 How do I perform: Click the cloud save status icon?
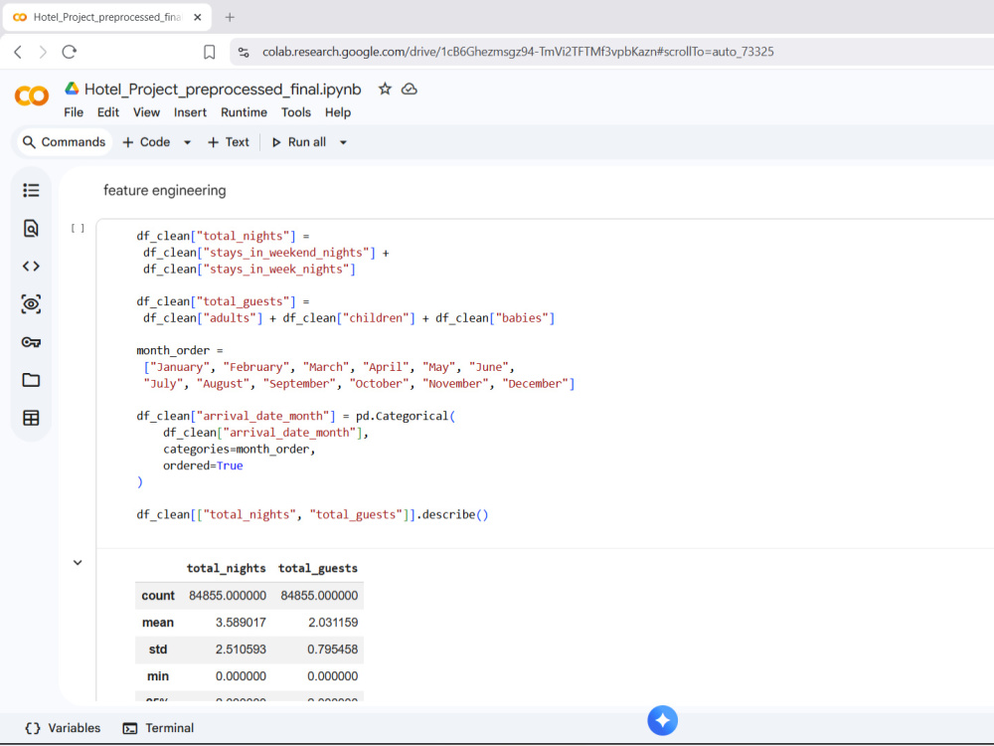click(410, 89)
